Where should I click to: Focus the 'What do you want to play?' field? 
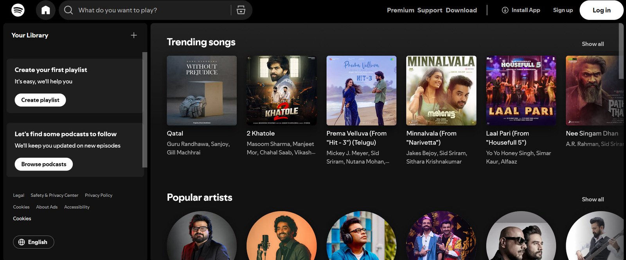(155, 10)
